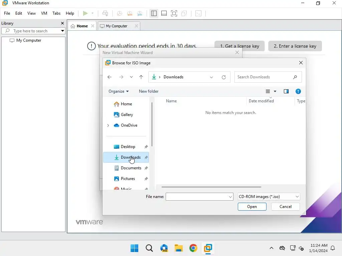Open Google Chrome from taskbar

[193, 248]
